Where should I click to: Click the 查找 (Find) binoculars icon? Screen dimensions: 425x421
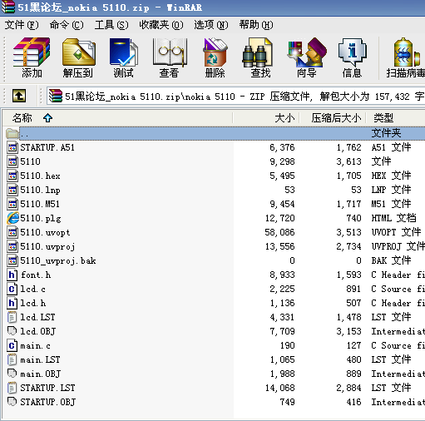click(x=260, y=58)
